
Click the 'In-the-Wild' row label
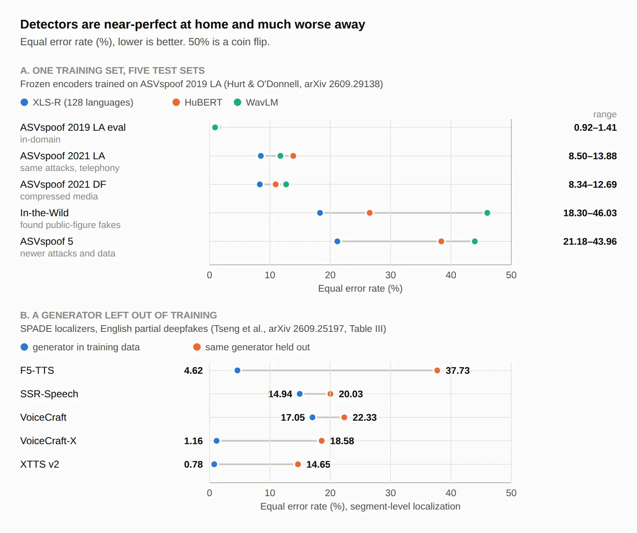[x=44, y=213]
